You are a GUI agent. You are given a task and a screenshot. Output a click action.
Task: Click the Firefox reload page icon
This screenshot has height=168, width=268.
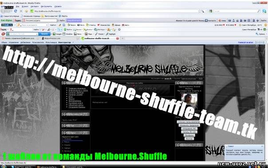coord(16,11)
